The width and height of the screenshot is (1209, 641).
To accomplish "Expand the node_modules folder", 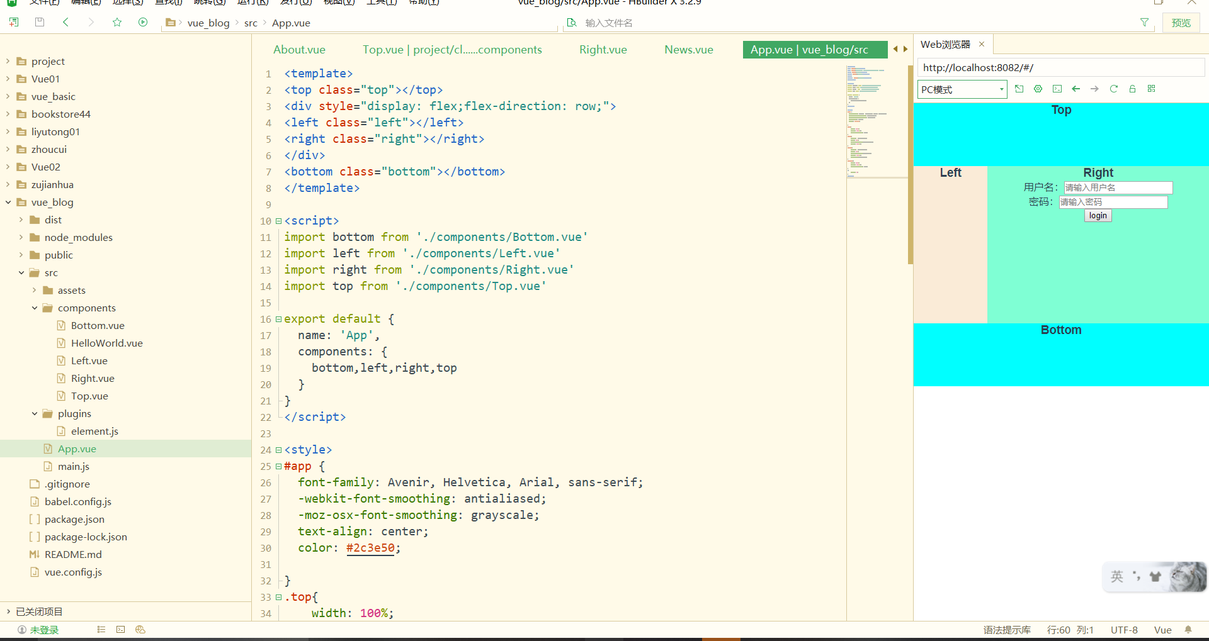I will 21,237.
